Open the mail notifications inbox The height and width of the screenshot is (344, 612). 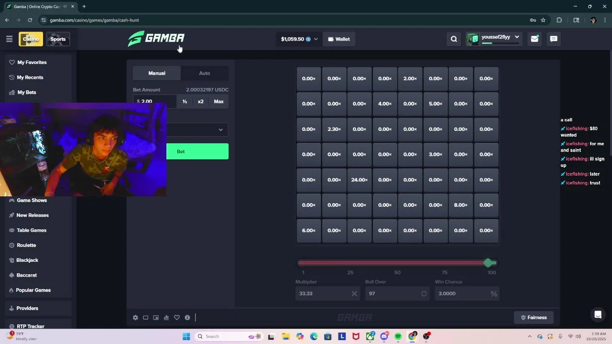[535, 39]
